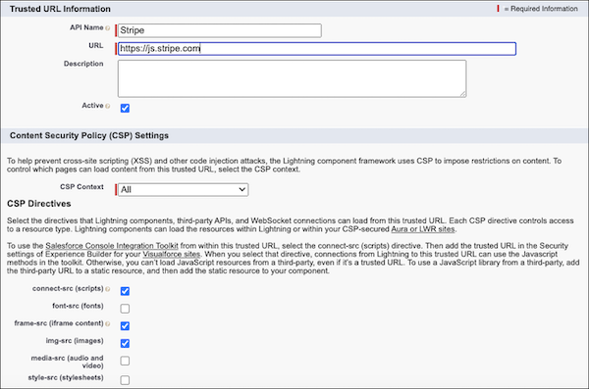Open help icon next to connect-src (scripts)

(x=108, y=289)
